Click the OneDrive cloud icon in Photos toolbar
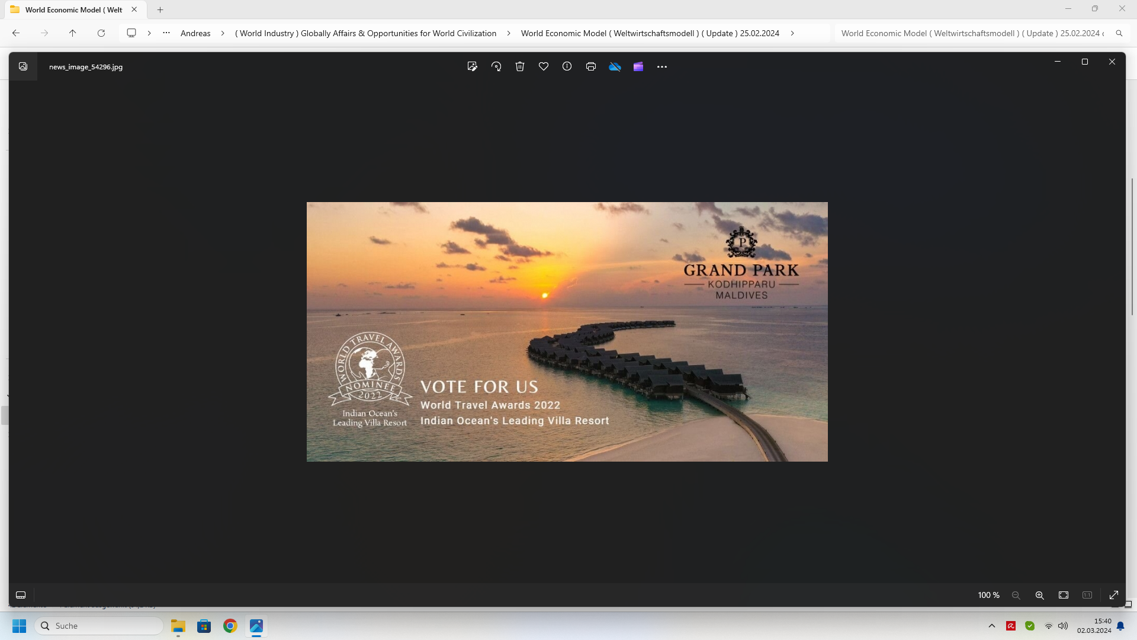Viewport: 1137px width, 640px height. 615,66
